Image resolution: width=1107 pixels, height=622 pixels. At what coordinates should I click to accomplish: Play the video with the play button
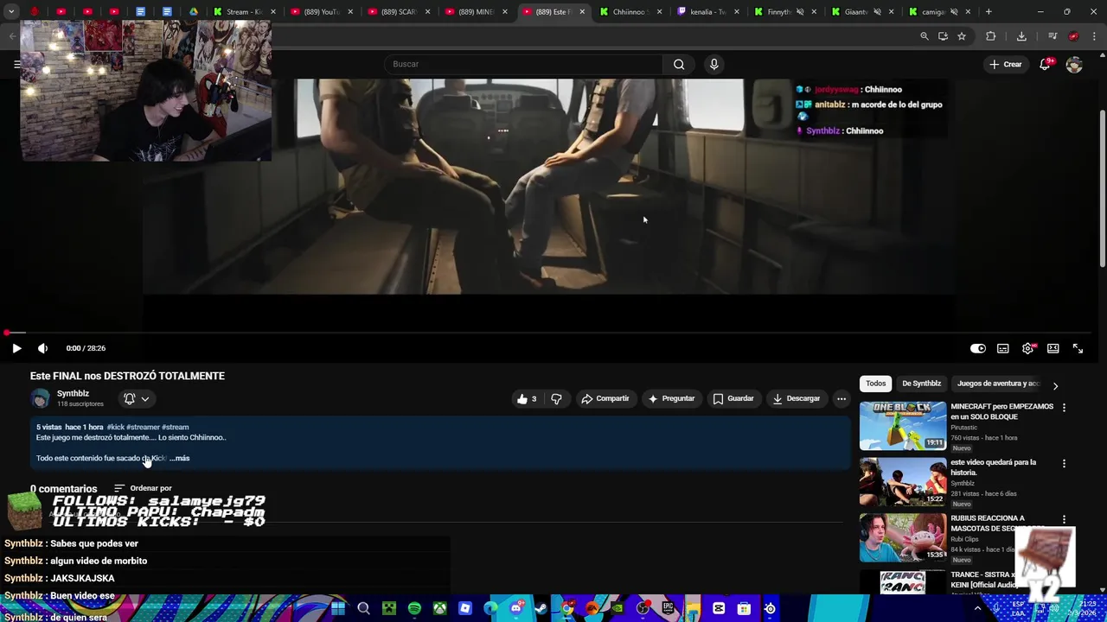click(x=16, y=348)
